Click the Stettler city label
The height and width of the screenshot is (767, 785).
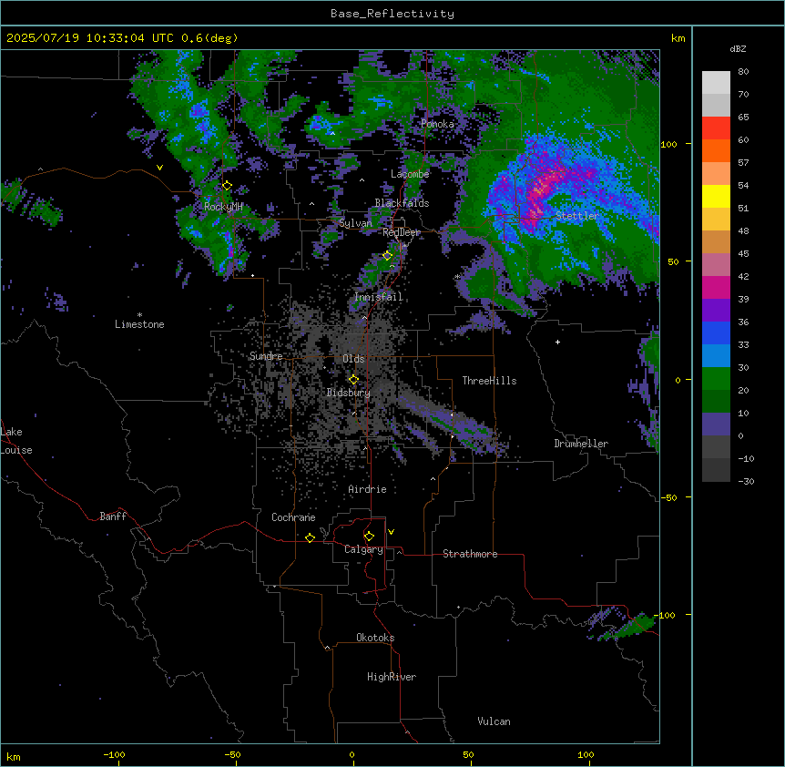577,216
